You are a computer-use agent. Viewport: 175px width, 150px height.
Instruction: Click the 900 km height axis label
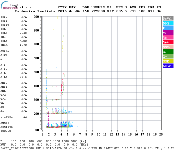click(x=36, y=17)
